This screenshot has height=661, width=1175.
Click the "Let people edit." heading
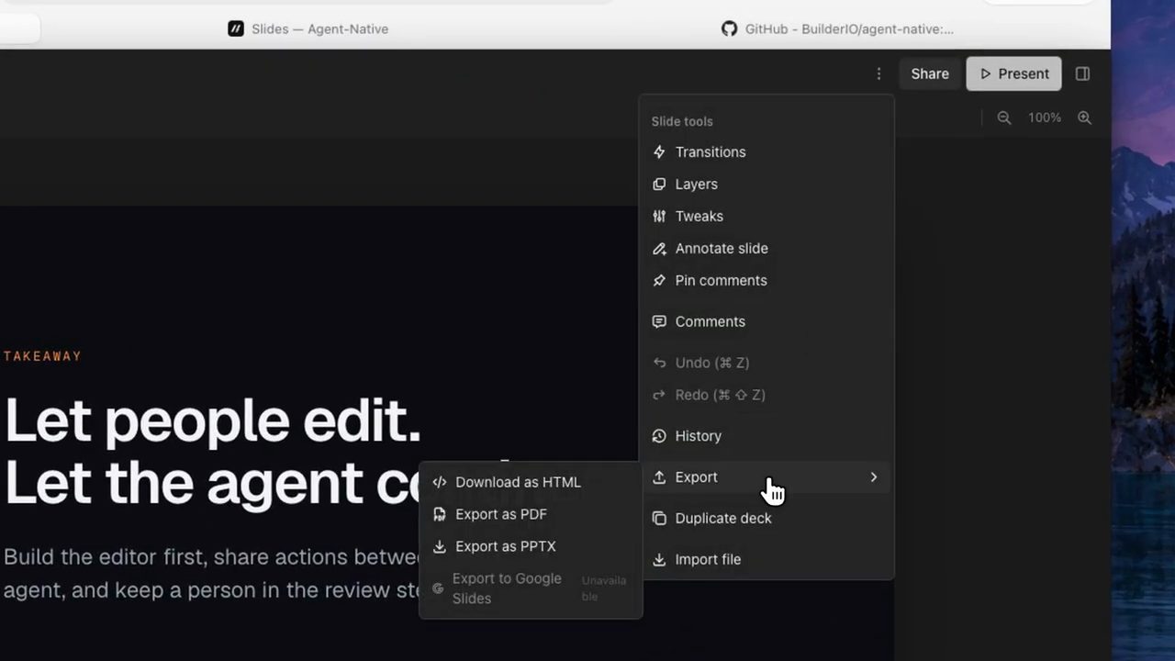213,420
